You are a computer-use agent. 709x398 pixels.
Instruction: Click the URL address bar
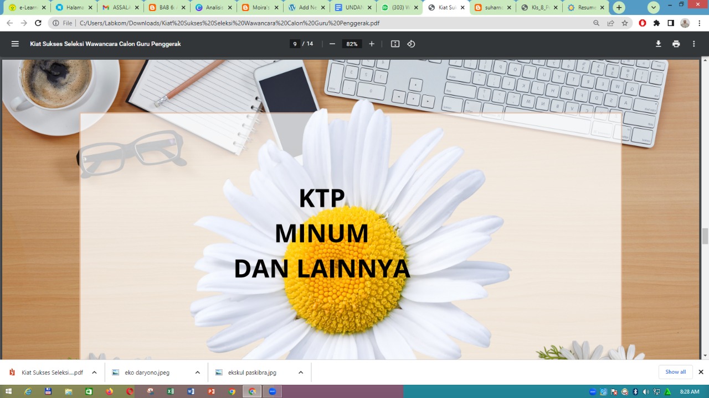[x=332, y=23]
